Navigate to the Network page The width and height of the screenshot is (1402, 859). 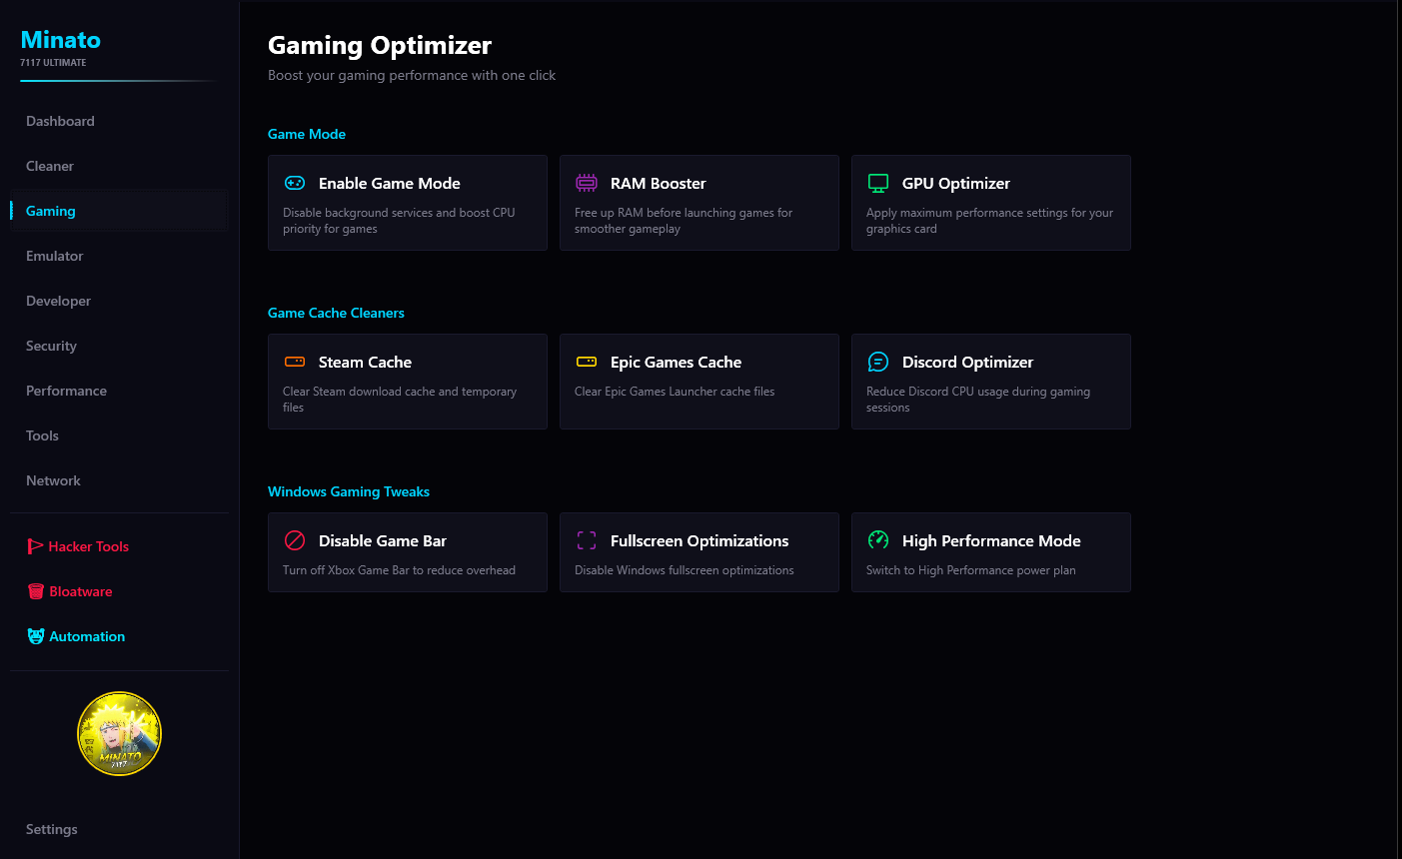point(53,480)
